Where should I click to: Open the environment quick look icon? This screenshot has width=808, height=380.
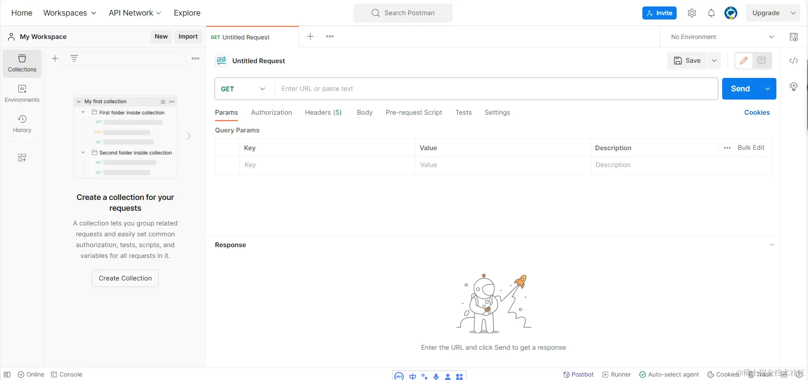[794, 37]
